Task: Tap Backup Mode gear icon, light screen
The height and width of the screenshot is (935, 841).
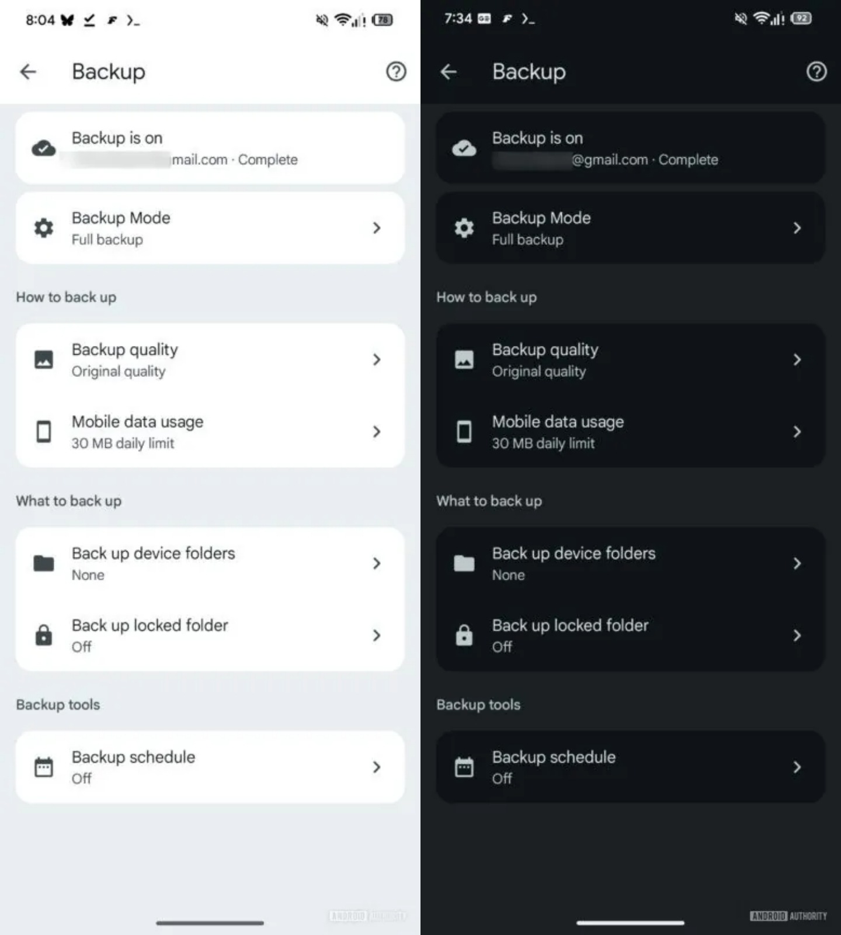Action: (44, 228)
